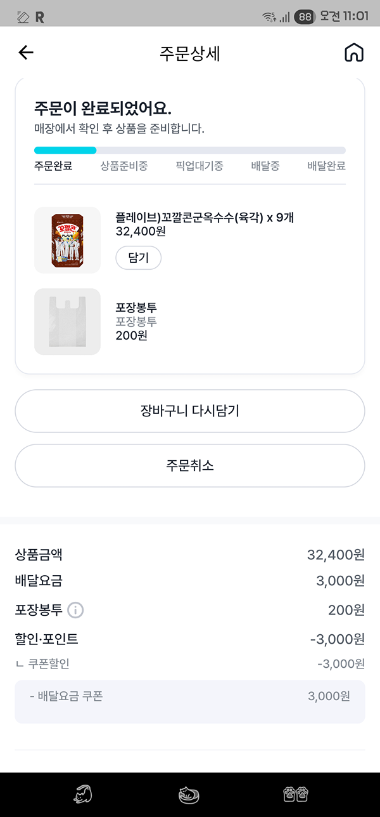Viewport: 380px width, 817px height.
Task: Select the 배달중 progress step
Action: click(x=265, y=166)
